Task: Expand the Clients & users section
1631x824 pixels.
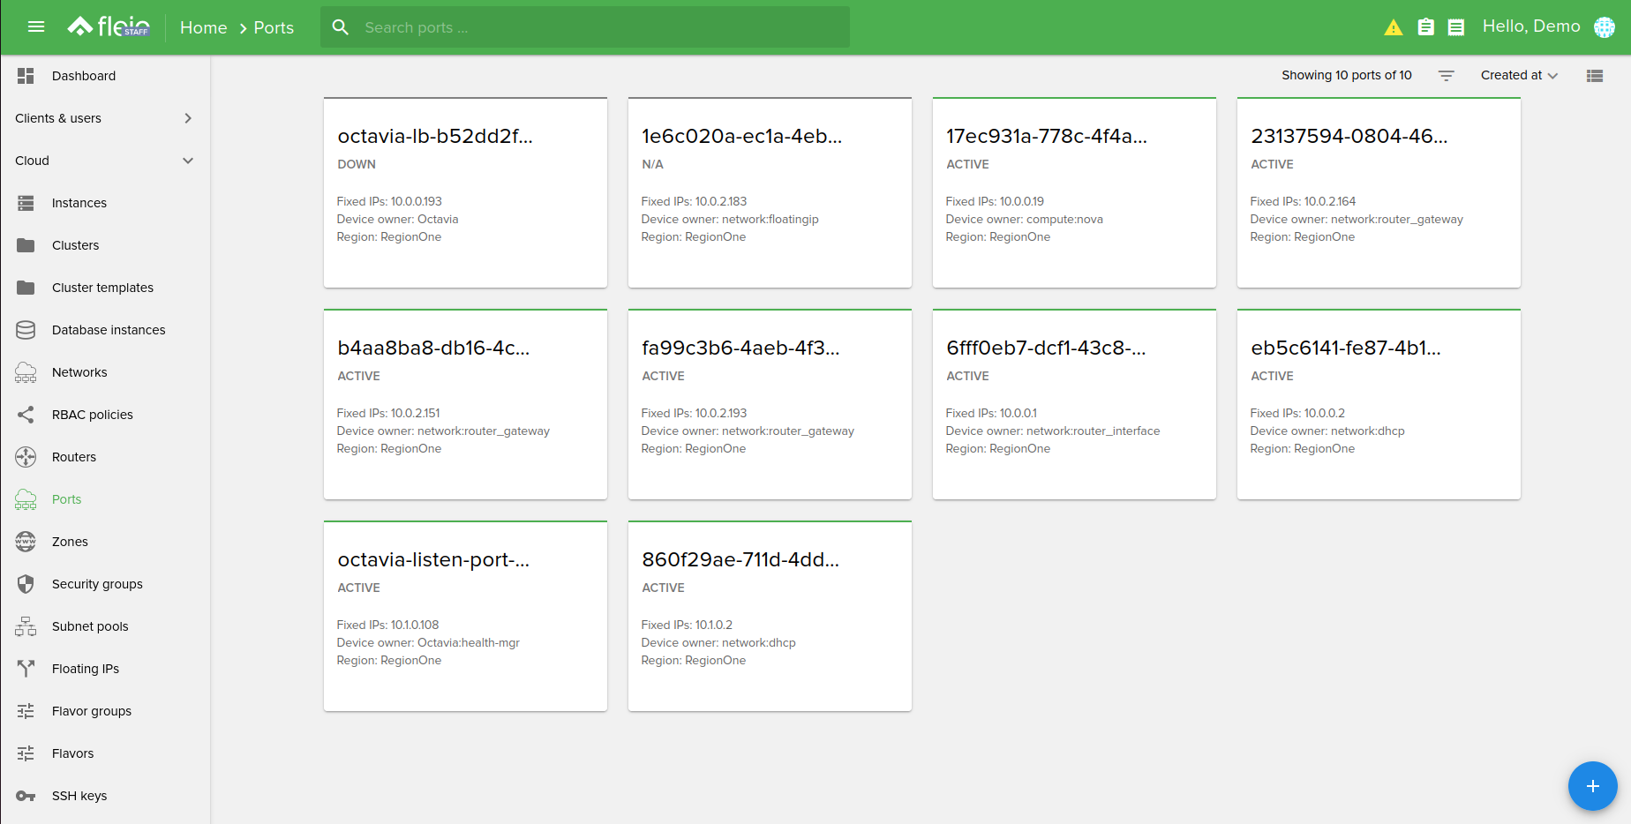Action: point(188,118)
